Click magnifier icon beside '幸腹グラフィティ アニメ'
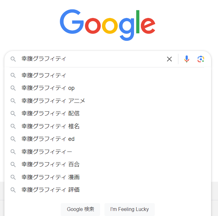This screenshot has width=218, height=216. 13,101
